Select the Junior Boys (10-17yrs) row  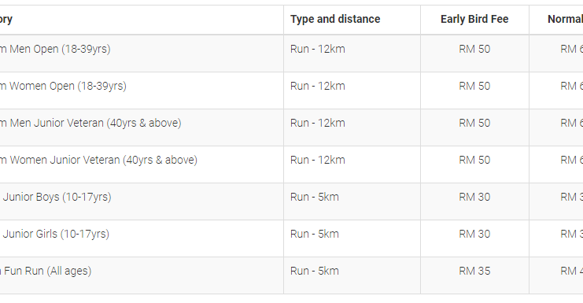pyautogui.click(x=291, y=201)
